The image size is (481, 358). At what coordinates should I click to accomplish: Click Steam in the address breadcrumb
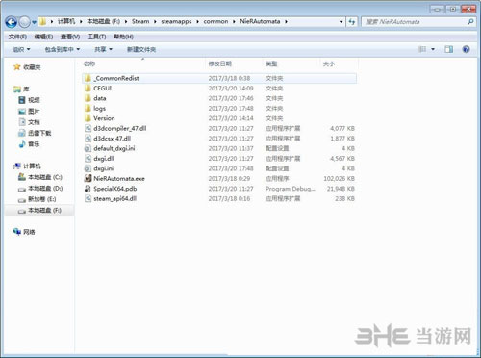click(140, 21)
